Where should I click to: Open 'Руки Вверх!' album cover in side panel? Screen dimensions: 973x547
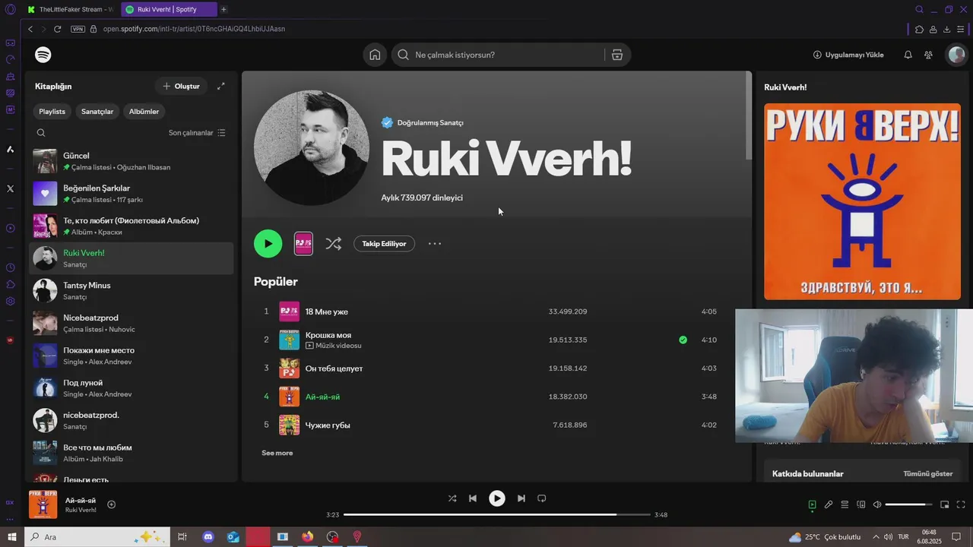pos(862,201)
